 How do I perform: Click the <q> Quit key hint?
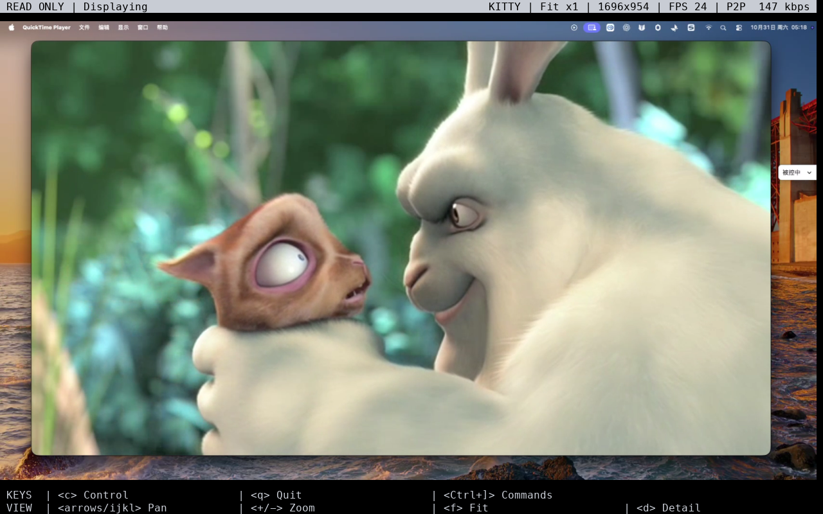[276, 495]
